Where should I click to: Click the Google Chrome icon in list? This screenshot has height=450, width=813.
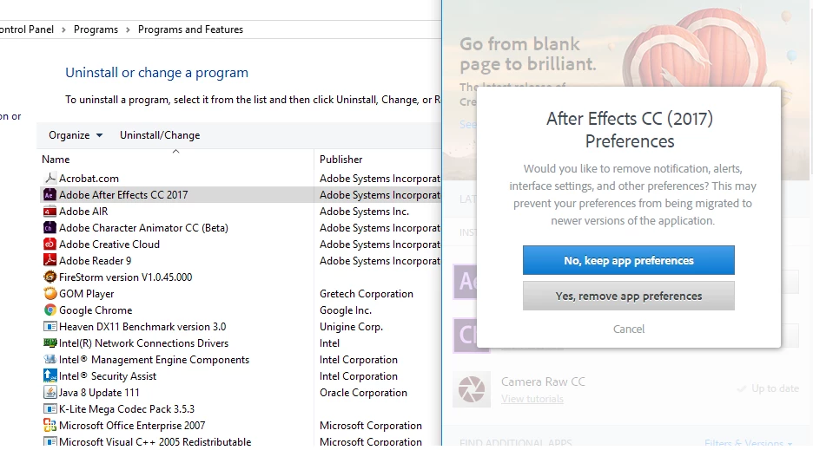pos(50,310)
